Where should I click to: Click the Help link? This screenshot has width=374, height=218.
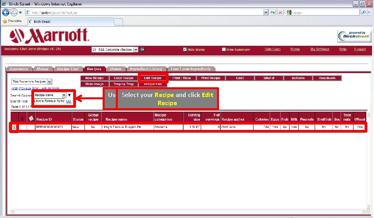coord(343,49)
